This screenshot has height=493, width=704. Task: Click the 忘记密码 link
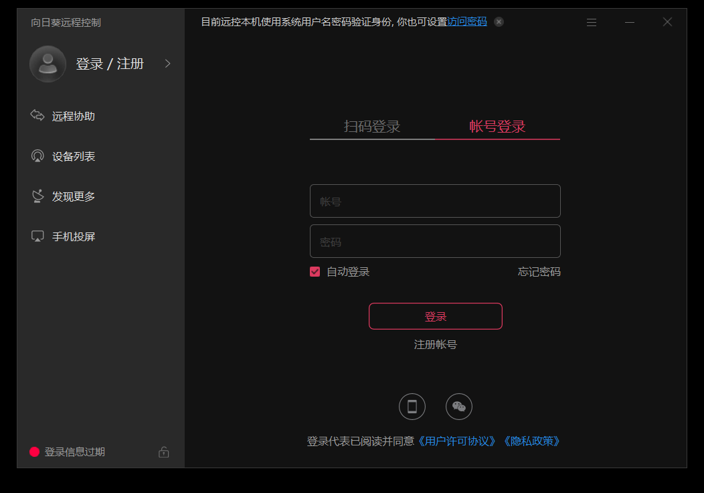pos(539,272)
